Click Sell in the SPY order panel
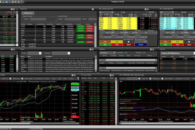Screen dimensions: 195x130 click(x=177, y=45)
